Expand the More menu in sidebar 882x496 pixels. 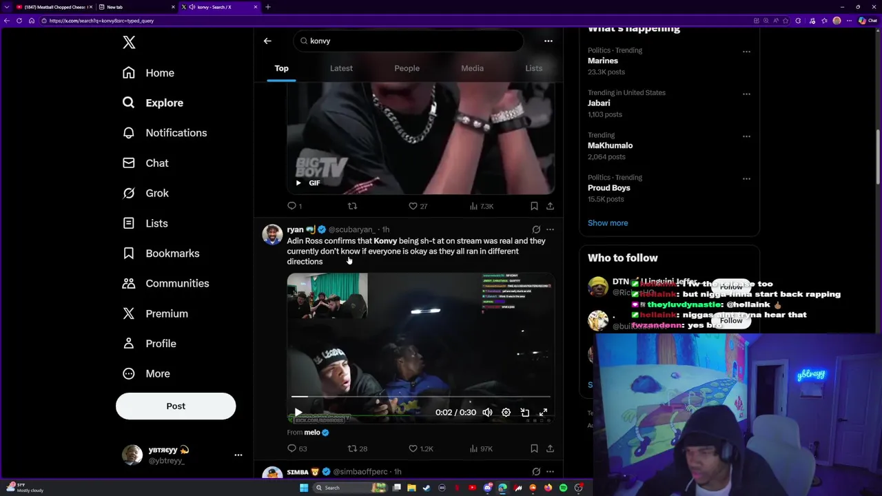(x=146, y=373)
